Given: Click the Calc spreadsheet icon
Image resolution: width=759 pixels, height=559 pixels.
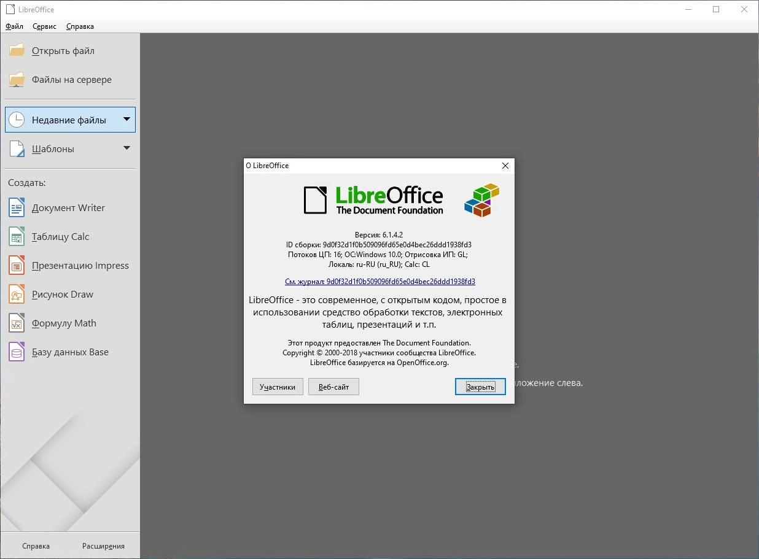Looking at the screenshot, I should 17,236.
